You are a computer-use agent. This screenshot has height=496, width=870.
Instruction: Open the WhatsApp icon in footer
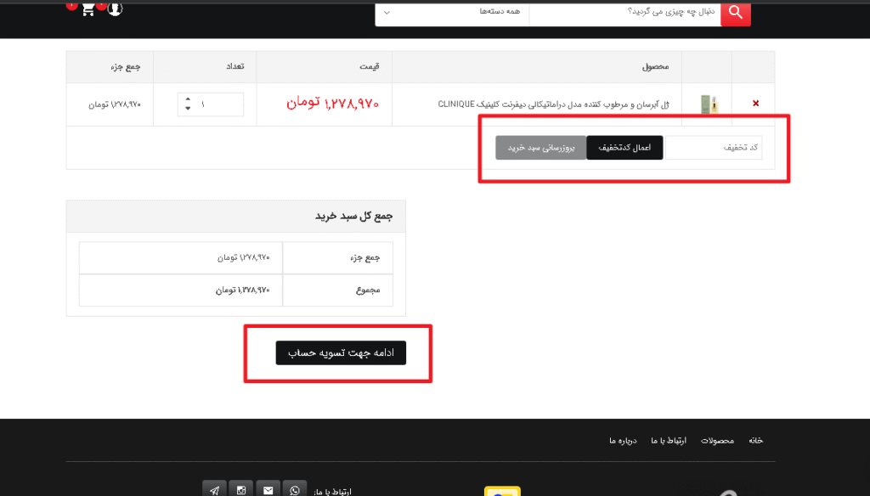coord(295,488)
